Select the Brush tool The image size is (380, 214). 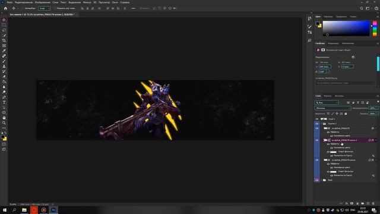pos(4,61)
